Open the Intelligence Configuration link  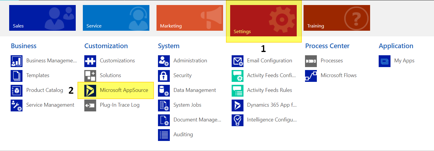(272, 120)
